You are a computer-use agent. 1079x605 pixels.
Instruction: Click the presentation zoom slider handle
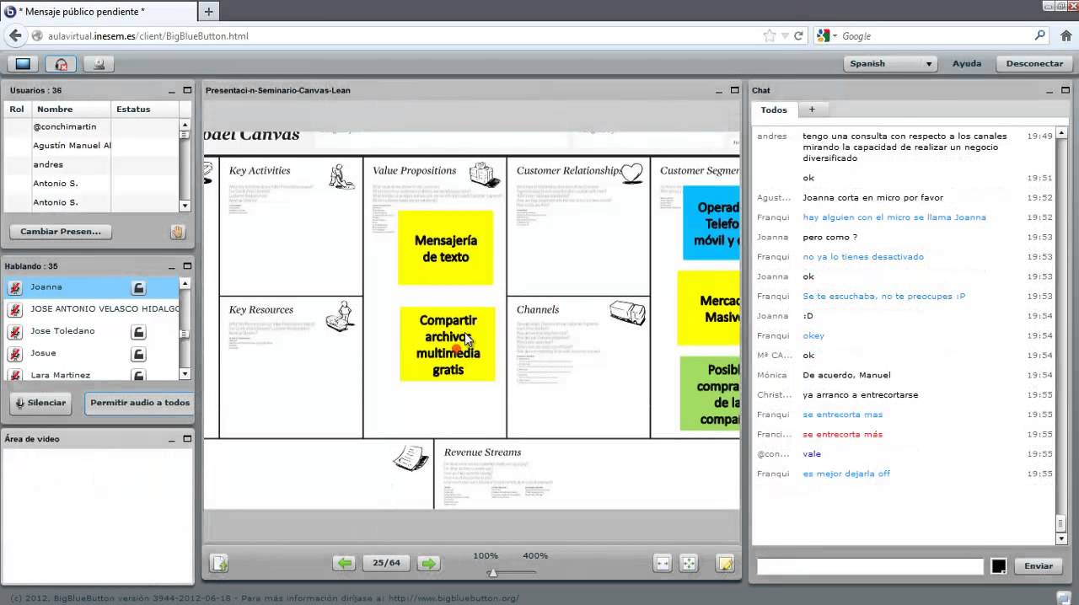click(492, 573)
